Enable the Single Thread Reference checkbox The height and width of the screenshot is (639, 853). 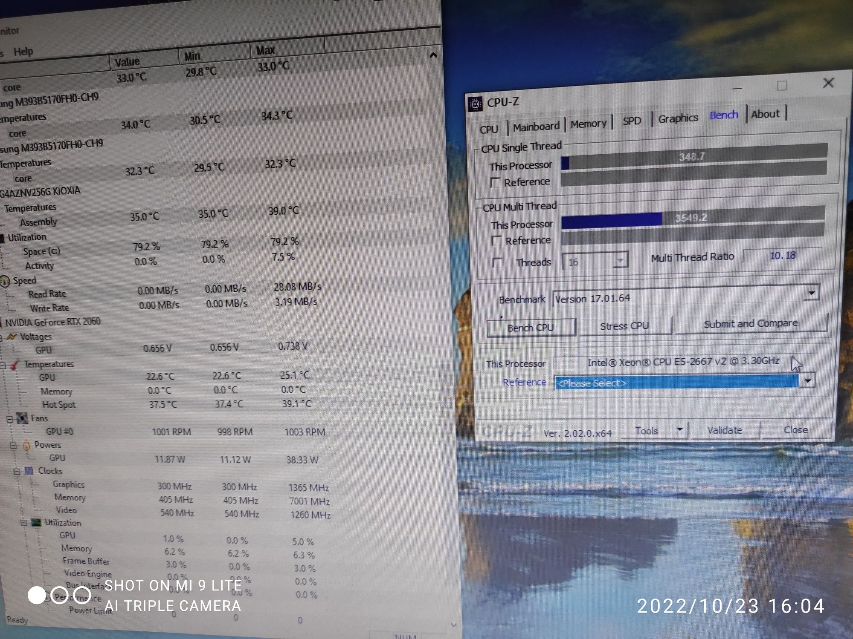495,183
